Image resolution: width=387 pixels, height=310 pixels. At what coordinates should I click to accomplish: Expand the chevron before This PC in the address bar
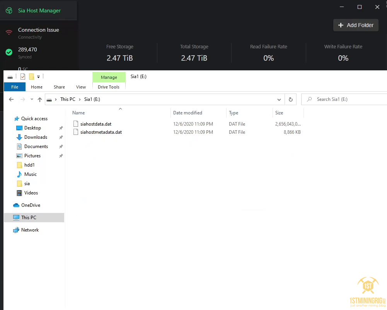[56, 99]
